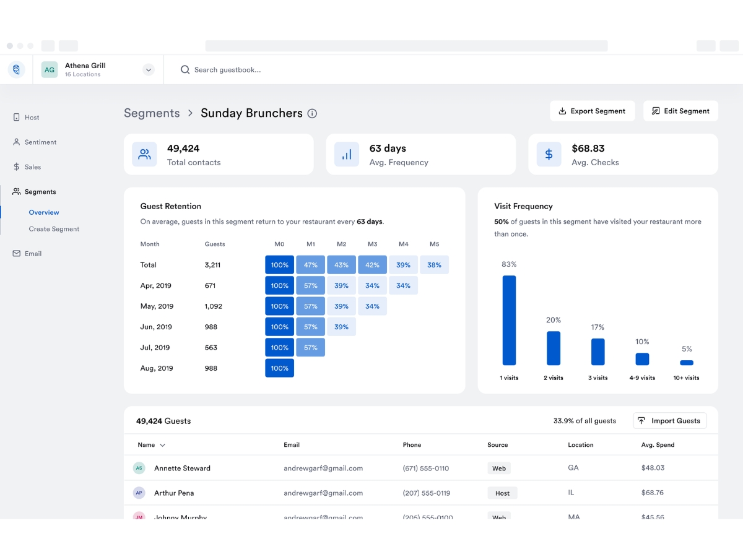Click the 2 visits bar
The height and width of the screenshot is (557, 743).
pyautogui.click(x=554, y=348)
